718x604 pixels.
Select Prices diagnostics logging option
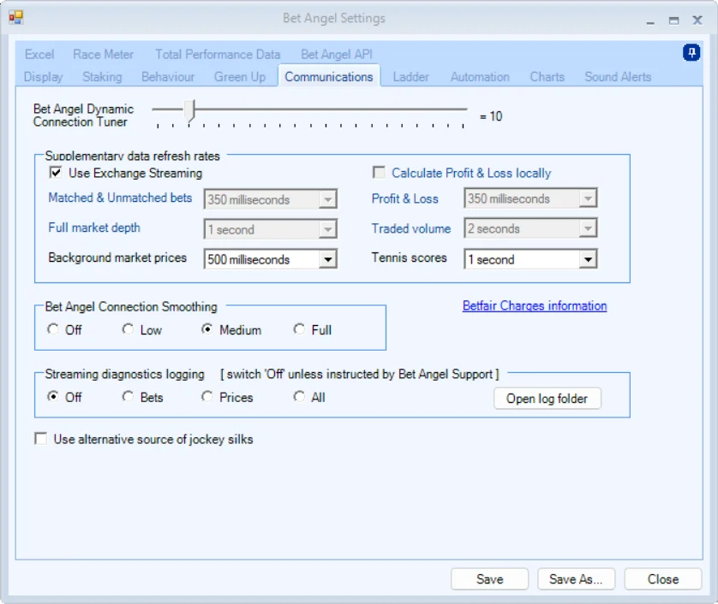[207, 396]
